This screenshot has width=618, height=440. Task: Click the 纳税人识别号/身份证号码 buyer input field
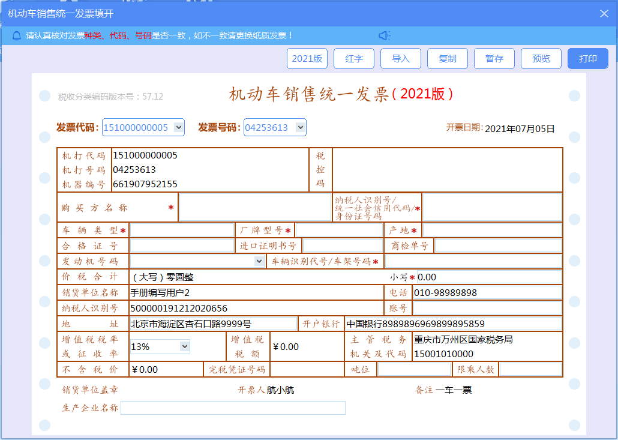point(492,207)
